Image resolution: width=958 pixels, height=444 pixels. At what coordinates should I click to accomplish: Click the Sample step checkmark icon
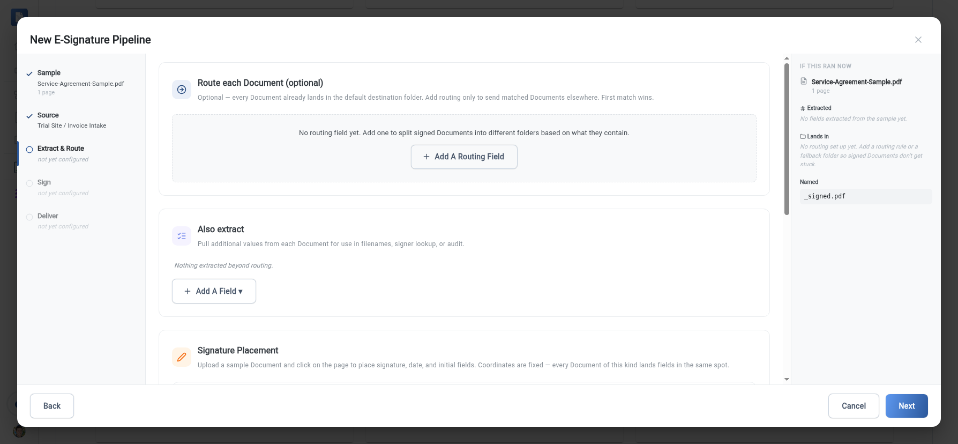tap(29, 74)
